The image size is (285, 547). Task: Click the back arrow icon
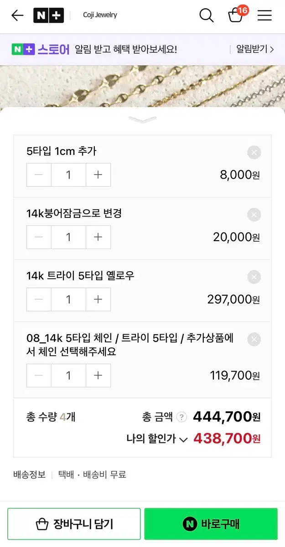(x=17, y=15)
